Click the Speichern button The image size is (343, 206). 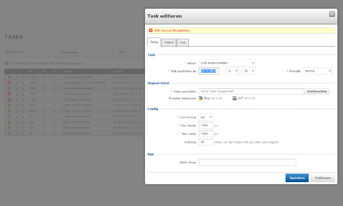click(297, 178)
